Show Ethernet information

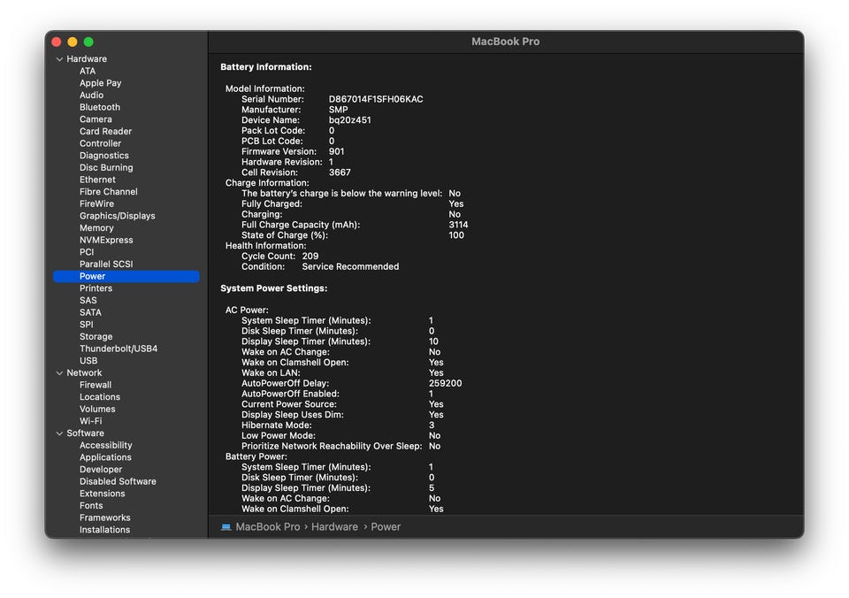[97, 180]
